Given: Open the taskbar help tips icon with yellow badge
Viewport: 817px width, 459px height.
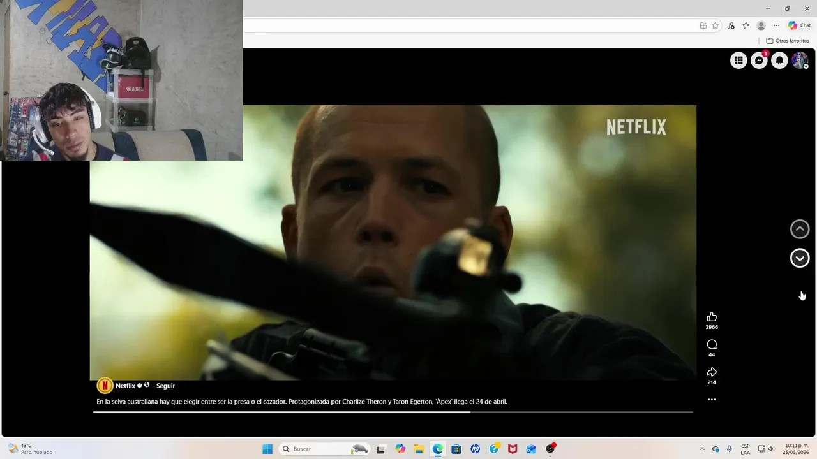Looking at the screenshot, I should 494,449.
